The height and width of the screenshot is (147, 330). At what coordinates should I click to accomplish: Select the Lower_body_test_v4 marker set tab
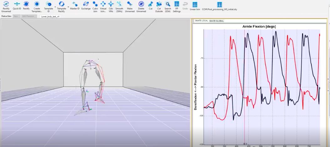(50, 16)
